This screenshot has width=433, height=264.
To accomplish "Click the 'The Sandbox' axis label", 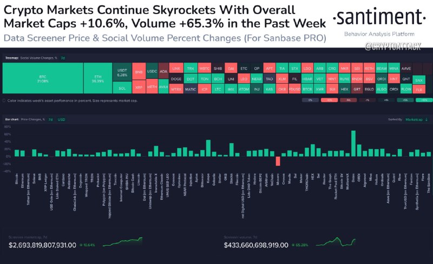I will coord(428,183).
